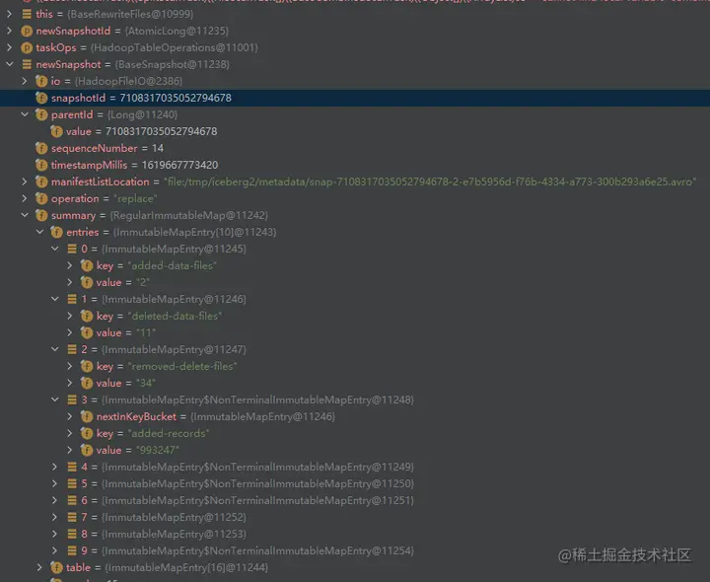Click the {RegularImmutableMap@11242} value text

pos(188,215)
